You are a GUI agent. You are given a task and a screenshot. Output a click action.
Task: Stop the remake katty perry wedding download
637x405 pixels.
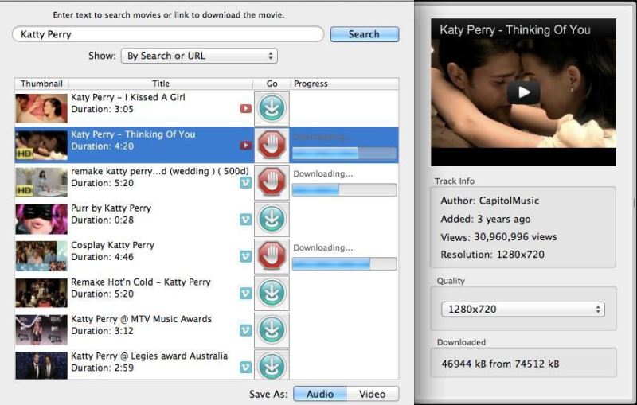click(x=272, y=182)
